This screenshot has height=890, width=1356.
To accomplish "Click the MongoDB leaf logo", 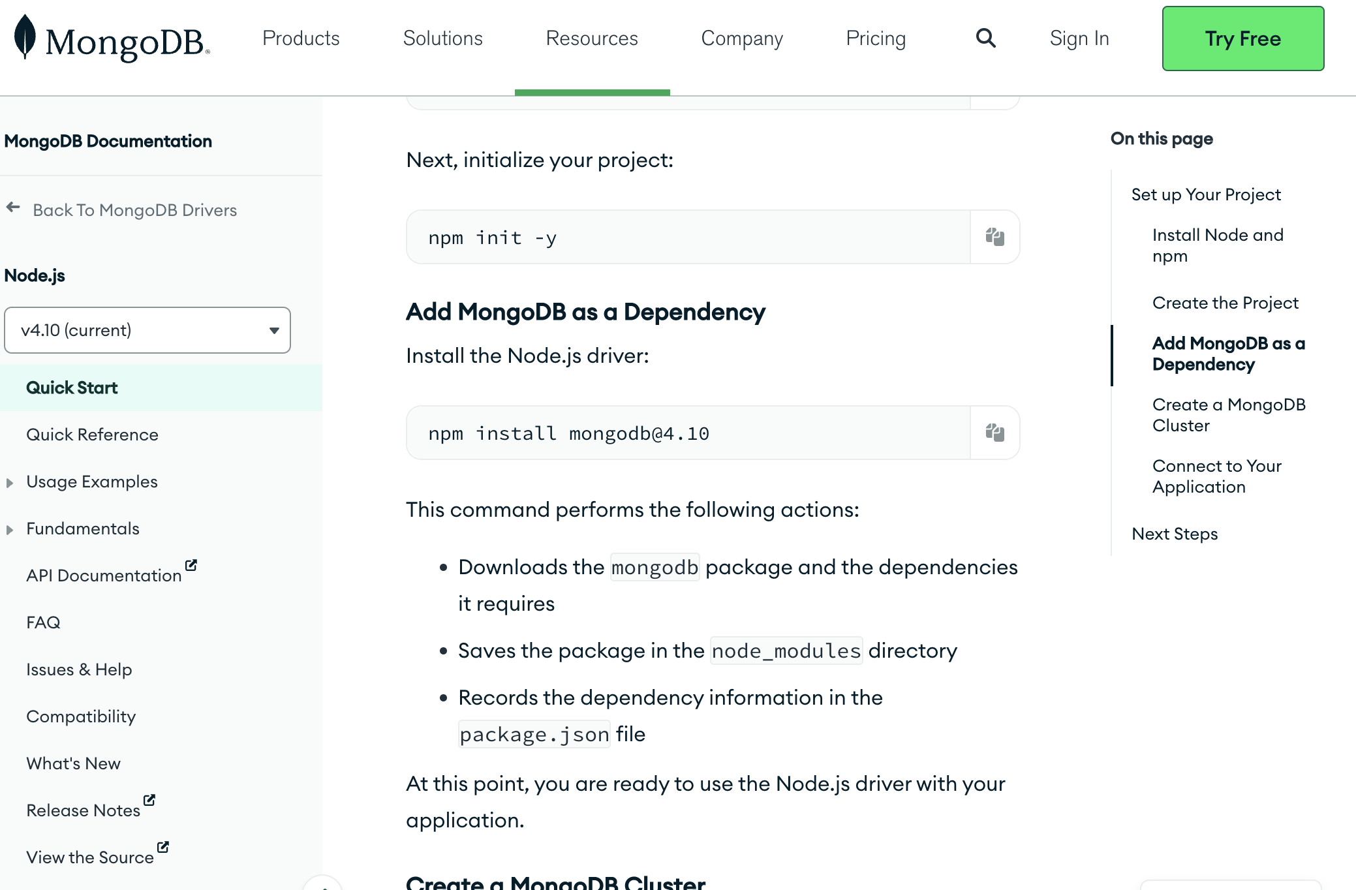I will (25, 37).
